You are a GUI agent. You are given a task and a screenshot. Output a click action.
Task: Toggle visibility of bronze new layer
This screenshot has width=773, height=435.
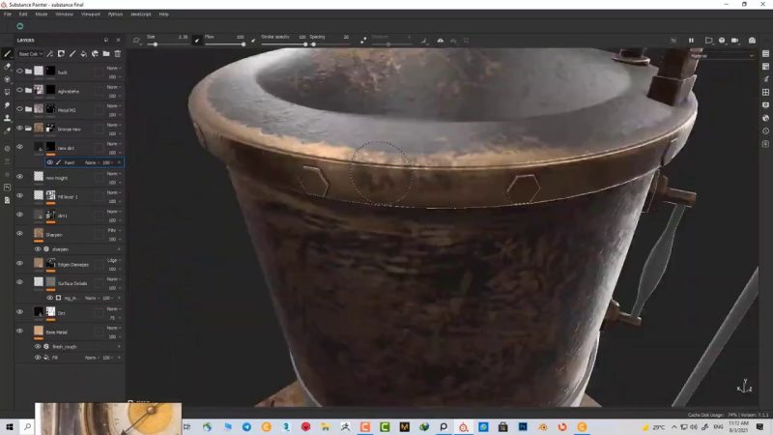coord(19,128)
